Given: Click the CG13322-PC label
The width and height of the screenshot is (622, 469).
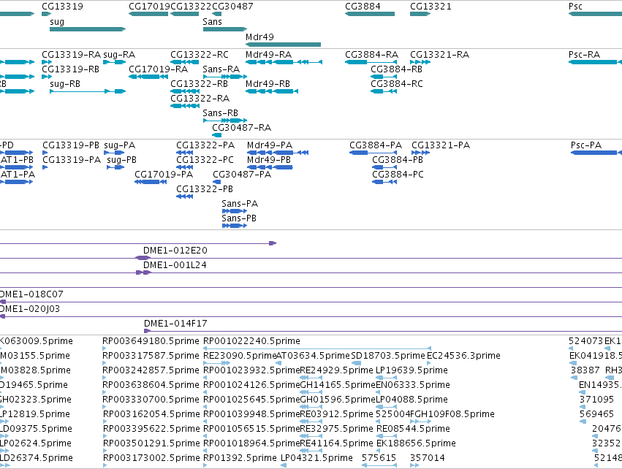Looking at the screenshot, I should (205, 160).
